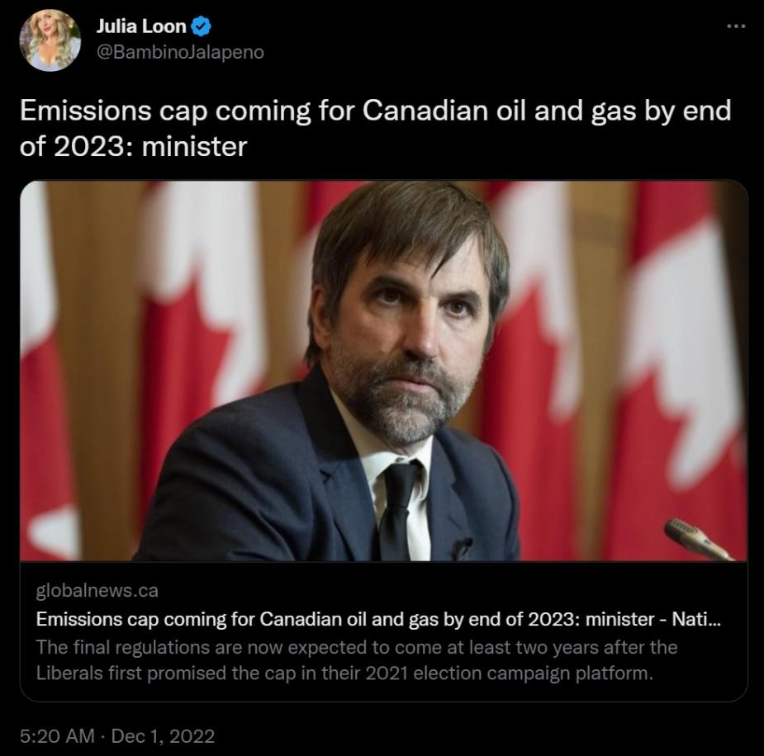Image resolution: width=764 pixels, height=756 pixels.
Task: Open the link card headline about emissions cap
Action: click(330, 620)
